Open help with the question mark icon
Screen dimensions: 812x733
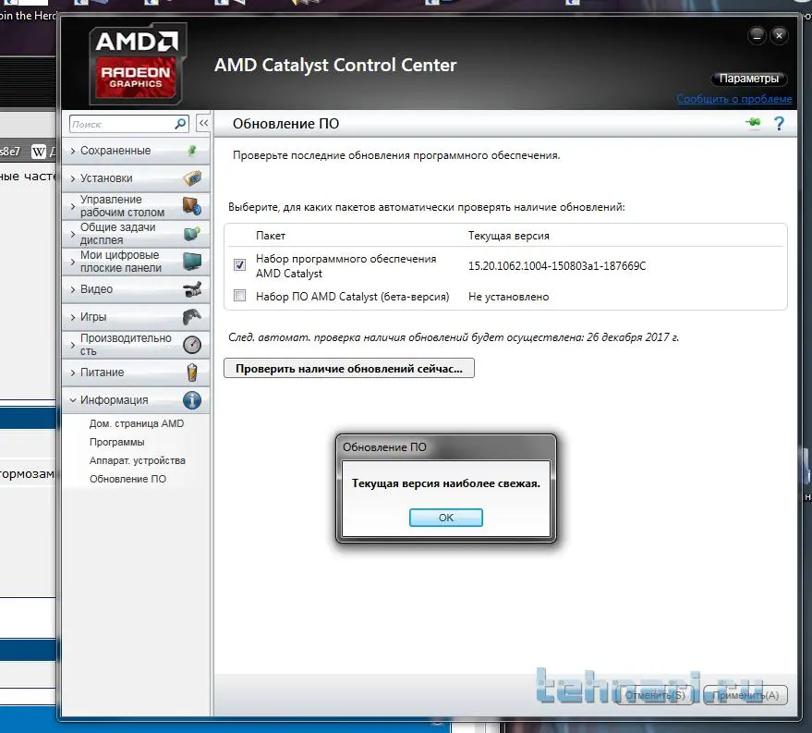coord(779,123)
